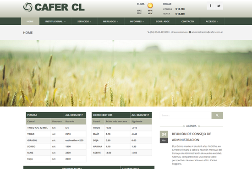Expand the ACCESOS dropdown menu
The width and height of the screenshot is (252, 169).
(212, 22)
